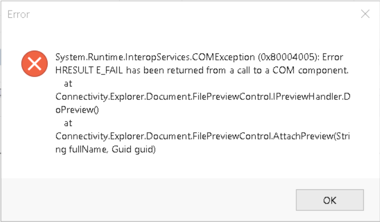380x222 pixels.
Task: Click the first "at" stack trace line
Action: click(68, 83)
